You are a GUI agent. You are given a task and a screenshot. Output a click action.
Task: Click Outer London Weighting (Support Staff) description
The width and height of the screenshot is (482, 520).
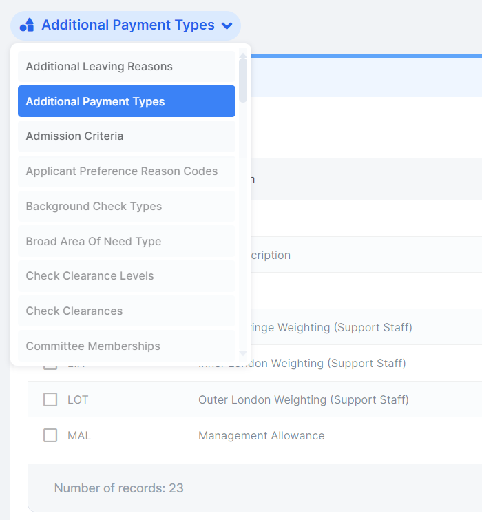pyautogui.click(x=304, y=400)
